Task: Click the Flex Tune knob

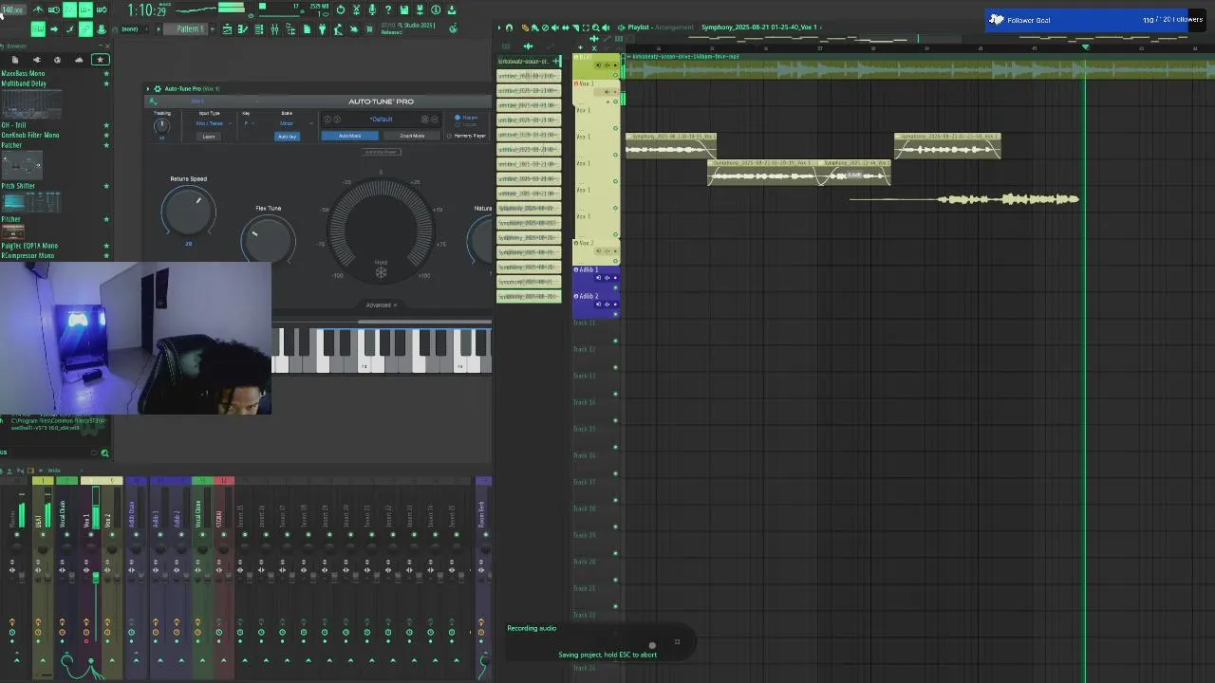Action: click(268, 239)
